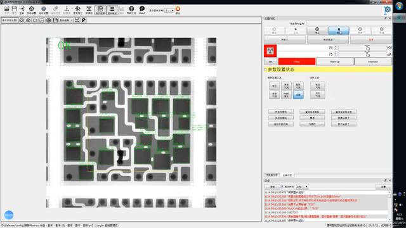
Task: Click the open door button
Action: click(x=285, y=39)
